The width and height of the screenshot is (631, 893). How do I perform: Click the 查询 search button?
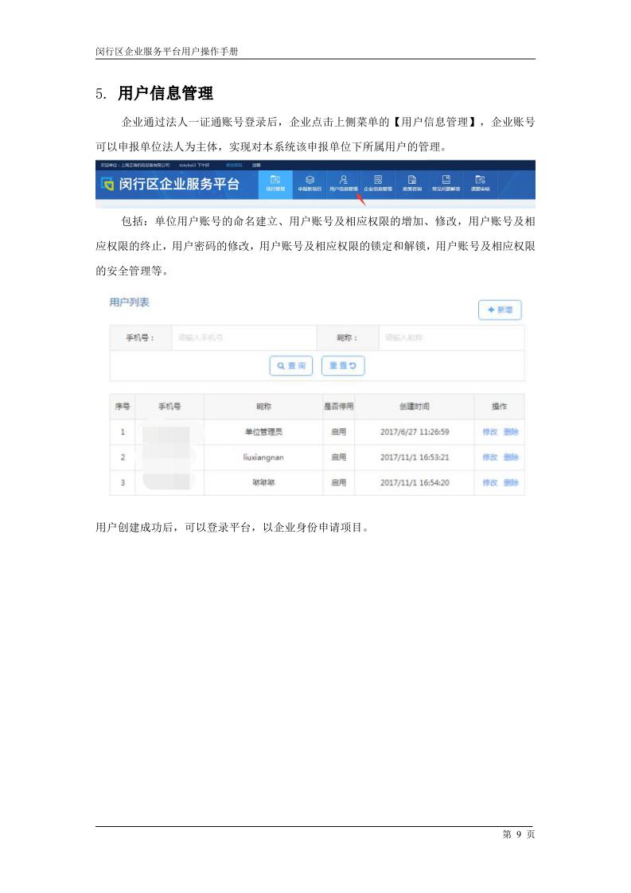(291, 365)
